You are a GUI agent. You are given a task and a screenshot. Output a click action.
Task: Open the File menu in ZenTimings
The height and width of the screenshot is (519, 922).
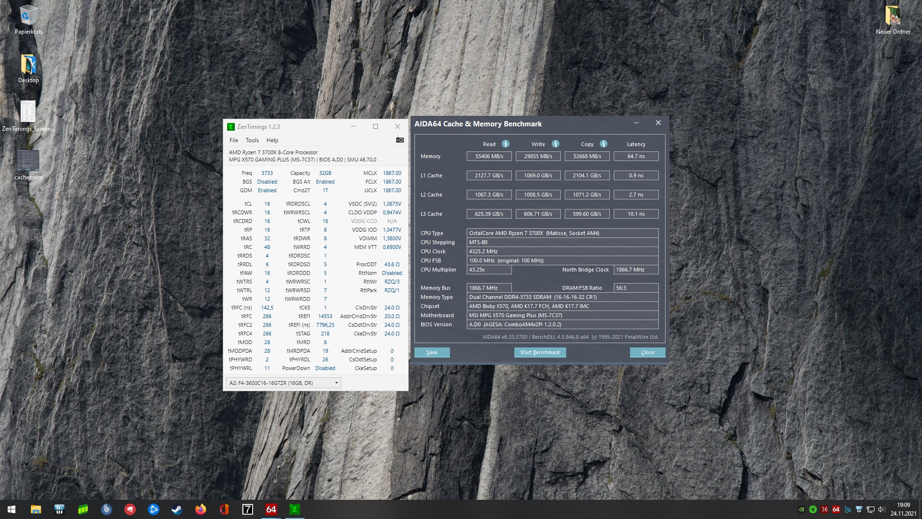click(233, 140)
